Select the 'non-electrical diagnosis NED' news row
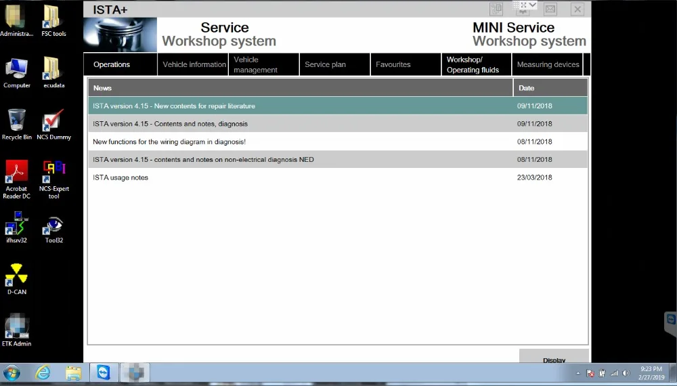 [338, 159]
